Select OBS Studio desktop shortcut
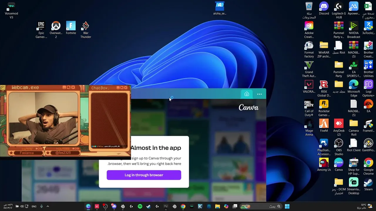The image size is (376, 211). click(339, 147)
